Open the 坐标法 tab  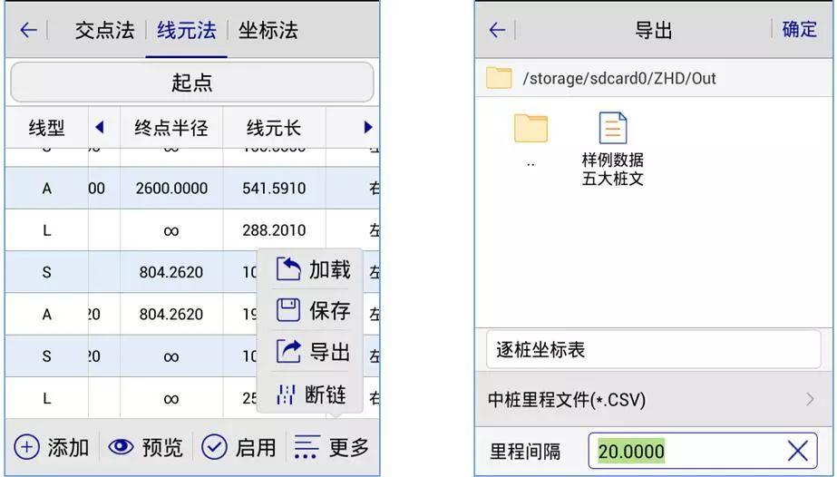[x=268, y=30]
